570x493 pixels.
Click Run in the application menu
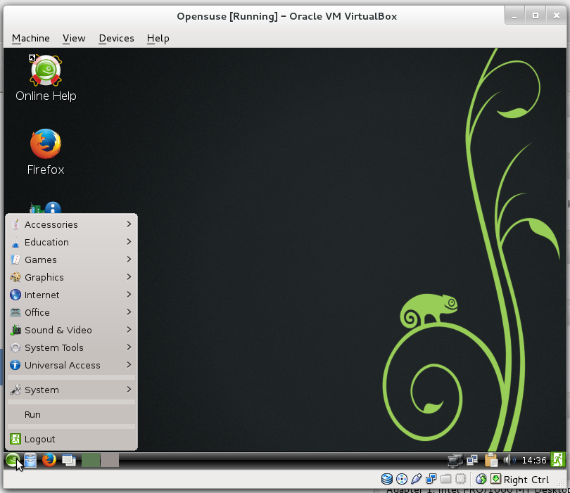32,414
